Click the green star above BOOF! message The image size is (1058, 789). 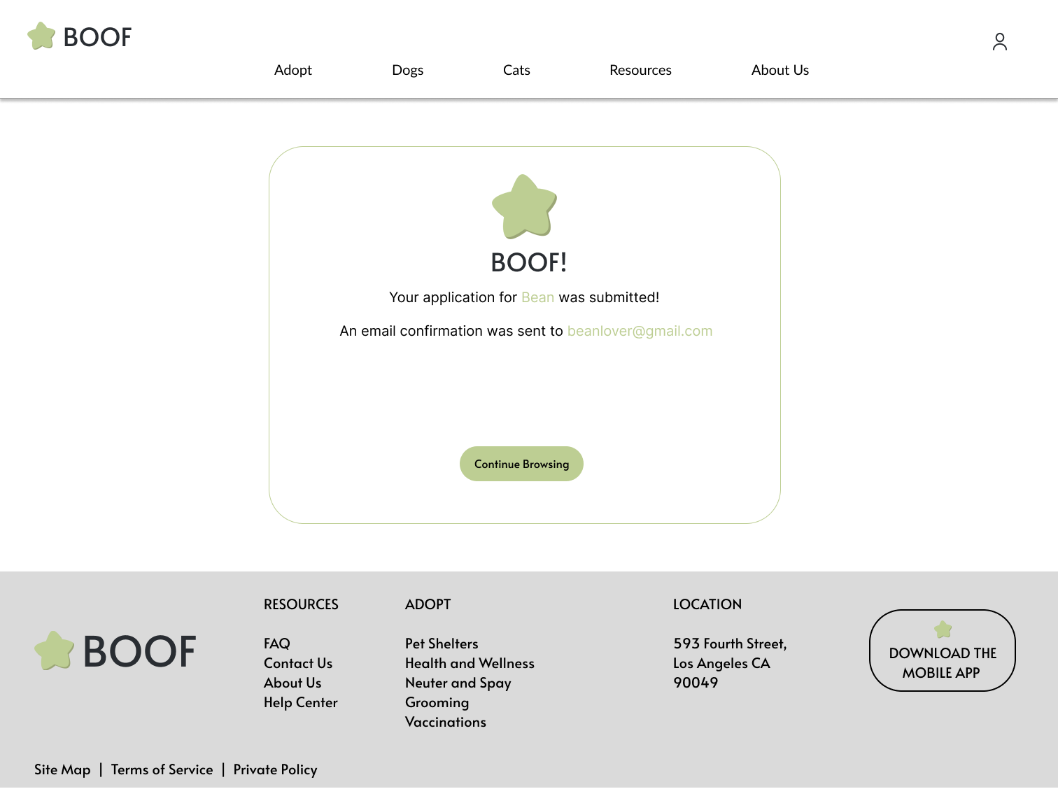[523, 206]
